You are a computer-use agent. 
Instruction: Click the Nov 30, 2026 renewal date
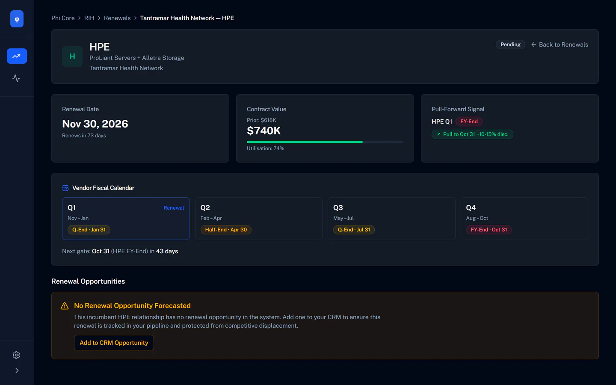point(95,124)
